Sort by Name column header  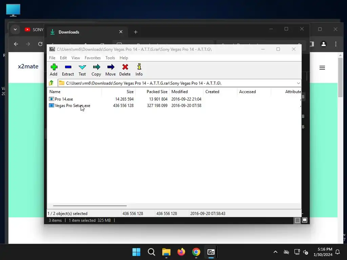[x=74, y=91]
